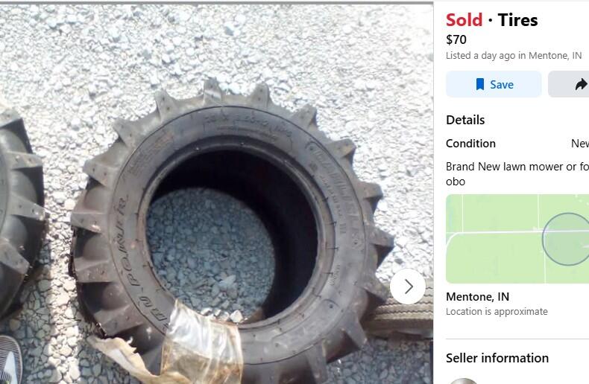Screen dimensions: 589x384
Task: Click the bookmark icon inside Save
Action: (x=479, y=84)
